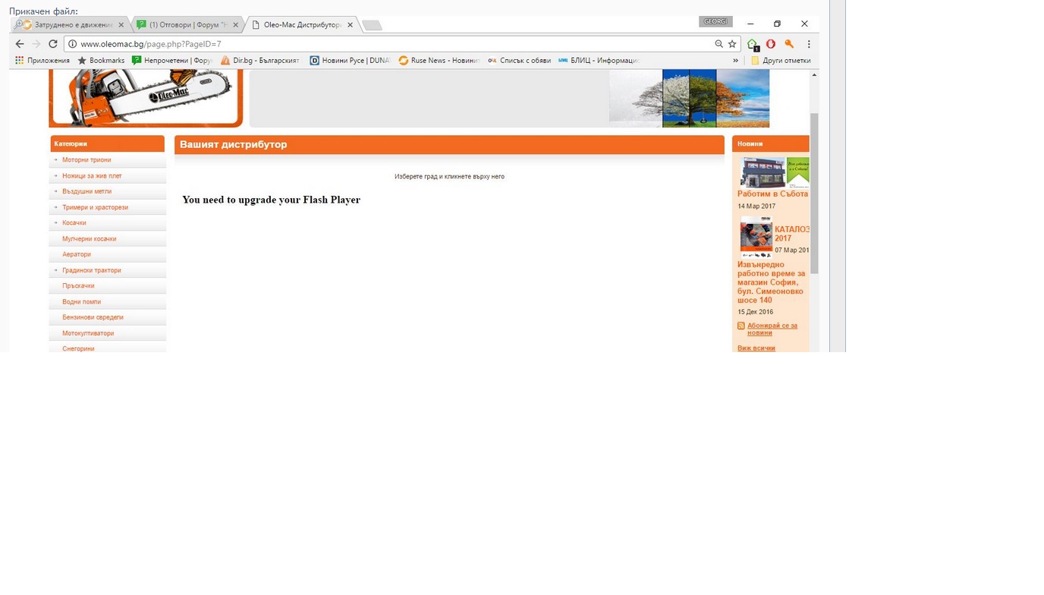Image resolution: width=1044 pixels, height=595 pixels.
Task: Close the Отговори | Форум tab
Action: [235, 25]
